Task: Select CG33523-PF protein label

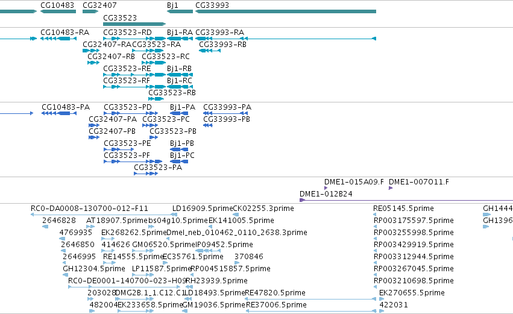Action: pyautogui.click(x=127, y=155)
